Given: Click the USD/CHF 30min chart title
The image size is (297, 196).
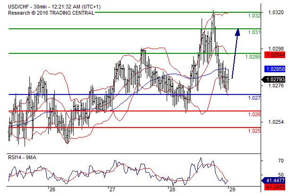Looking at the screenshot, I should tap(54, 7).
